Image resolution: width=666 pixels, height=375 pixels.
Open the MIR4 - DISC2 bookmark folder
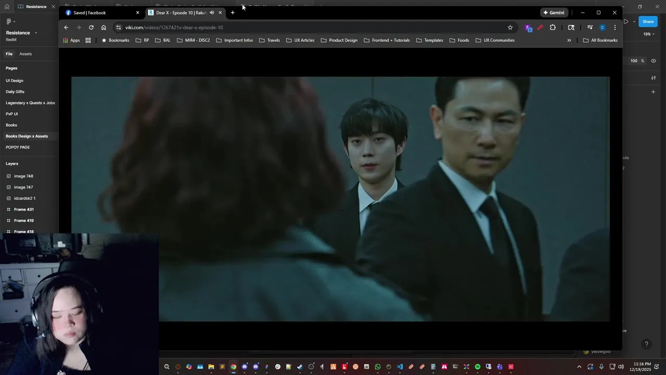click(x=193, y=40)
